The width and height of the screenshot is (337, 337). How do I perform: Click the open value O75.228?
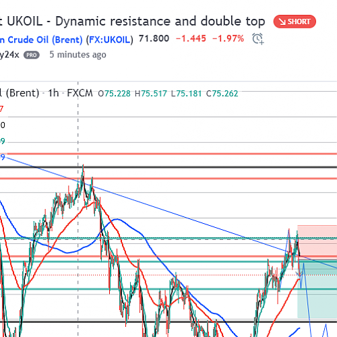114,94
